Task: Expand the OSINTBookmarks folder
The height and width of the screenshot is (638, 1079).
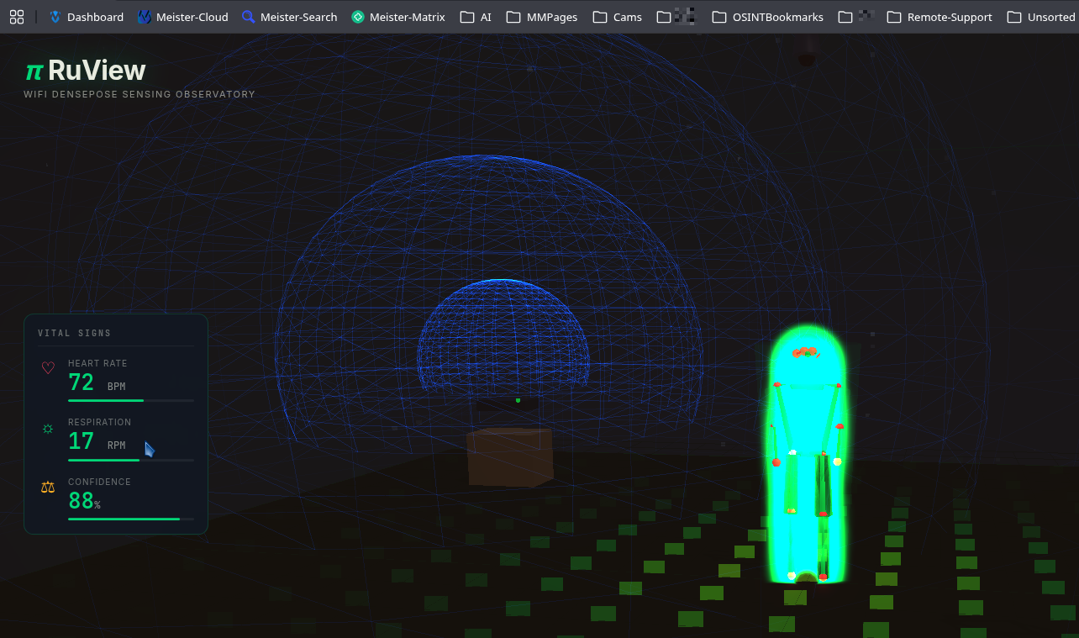Action: (767, 17)
